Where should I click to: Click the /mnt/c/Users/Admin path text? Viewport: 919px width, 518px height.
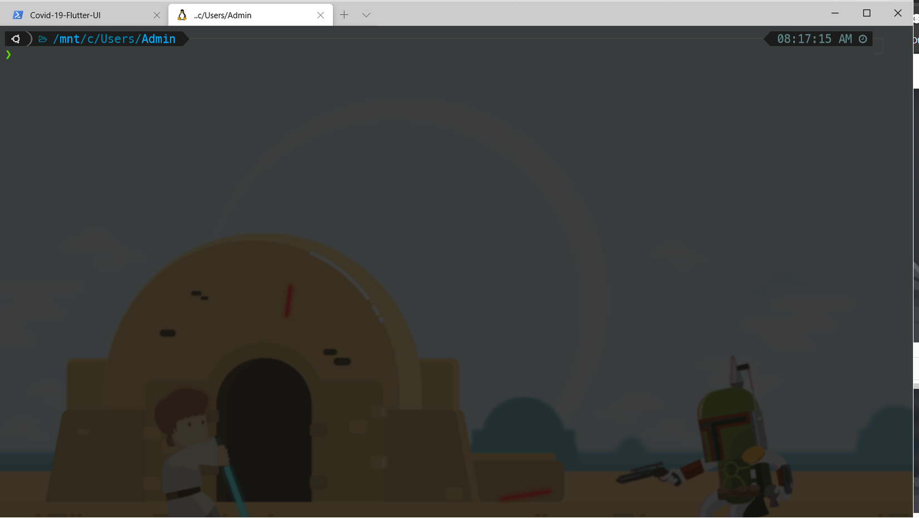114,39
